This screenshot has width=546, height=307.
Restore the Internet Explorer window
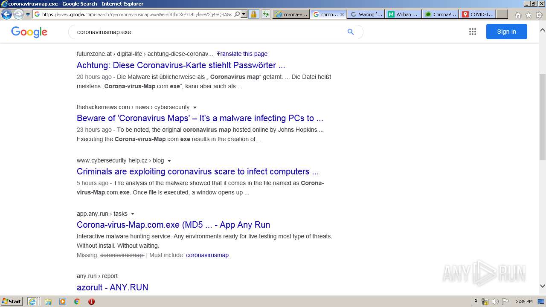(x=534, y=4)
